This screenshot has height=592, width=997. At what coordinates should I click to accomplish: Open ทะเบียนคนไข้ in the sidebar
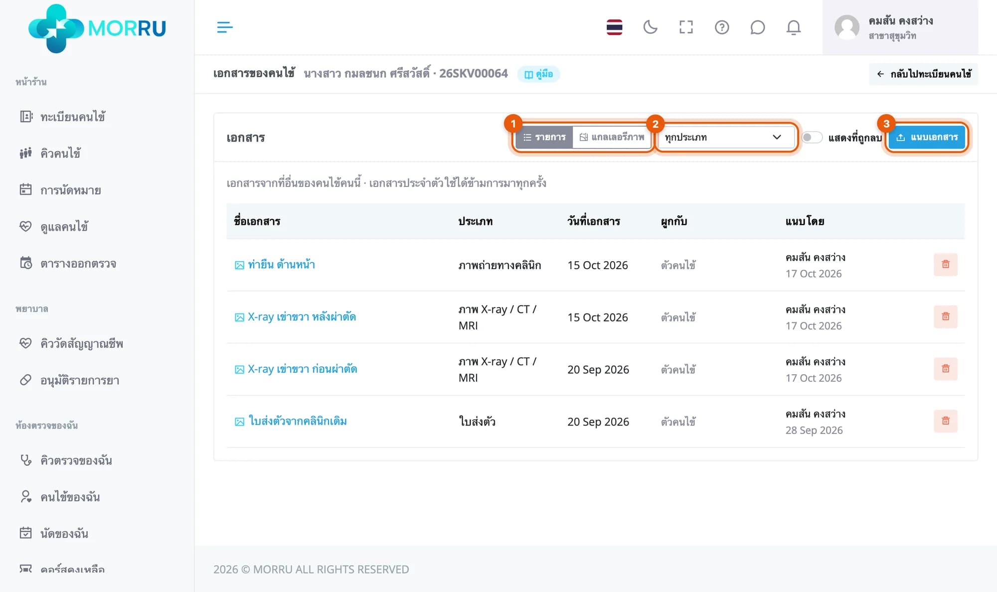tap(73, 117)
